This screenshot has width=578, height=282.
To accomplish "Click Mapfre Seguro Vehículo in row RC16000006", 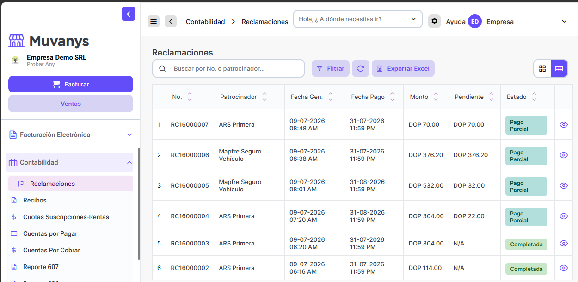I will click(x=240, y=155).
